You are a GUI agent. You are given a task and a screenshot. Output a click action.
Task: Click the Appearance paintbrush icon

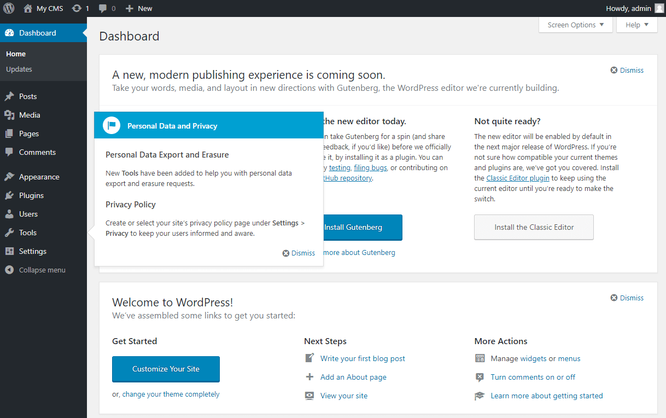pos(9,177)
